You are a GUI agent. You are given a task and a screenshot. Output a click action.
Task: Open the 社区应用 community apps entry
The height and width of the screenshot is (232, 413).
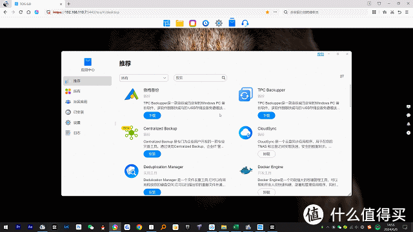click(x=88, y=102)
